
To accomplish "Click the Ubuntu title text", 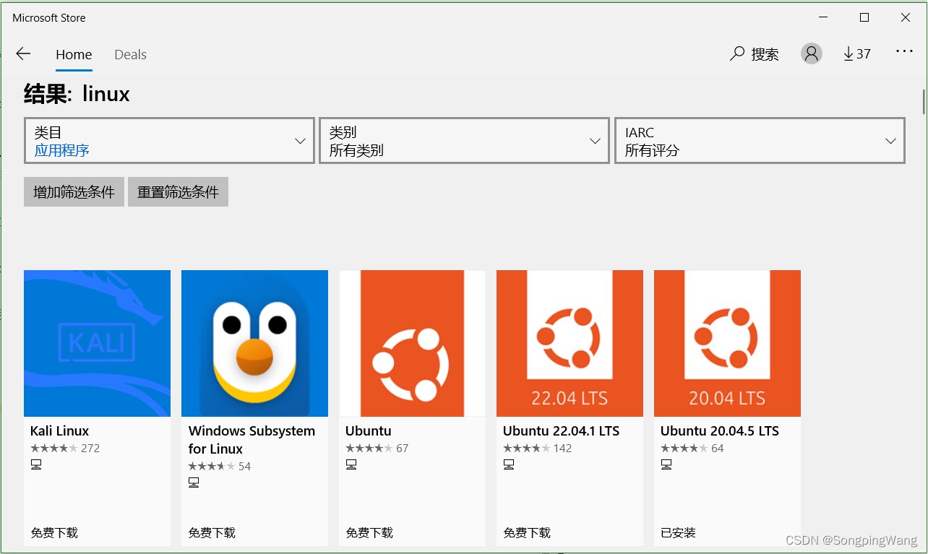I will [x=369, y=431].
